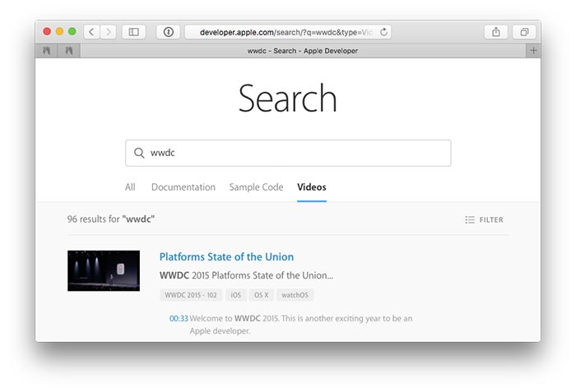Show the Safari sidebar
The width and height of the screenshot is (576, 392).
133,32
